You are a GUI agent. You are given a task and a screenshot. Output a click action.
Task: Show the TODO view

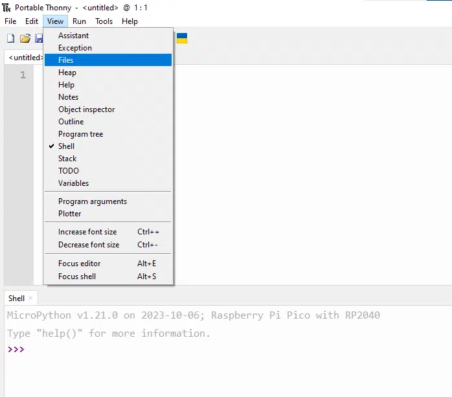[x=108, y=171]
